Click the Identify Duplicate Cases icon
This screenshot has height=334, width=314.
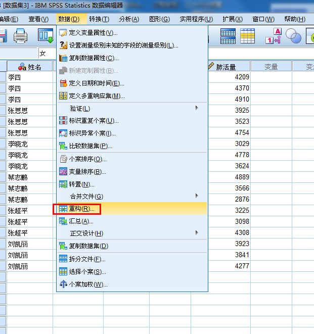point(63,121)
